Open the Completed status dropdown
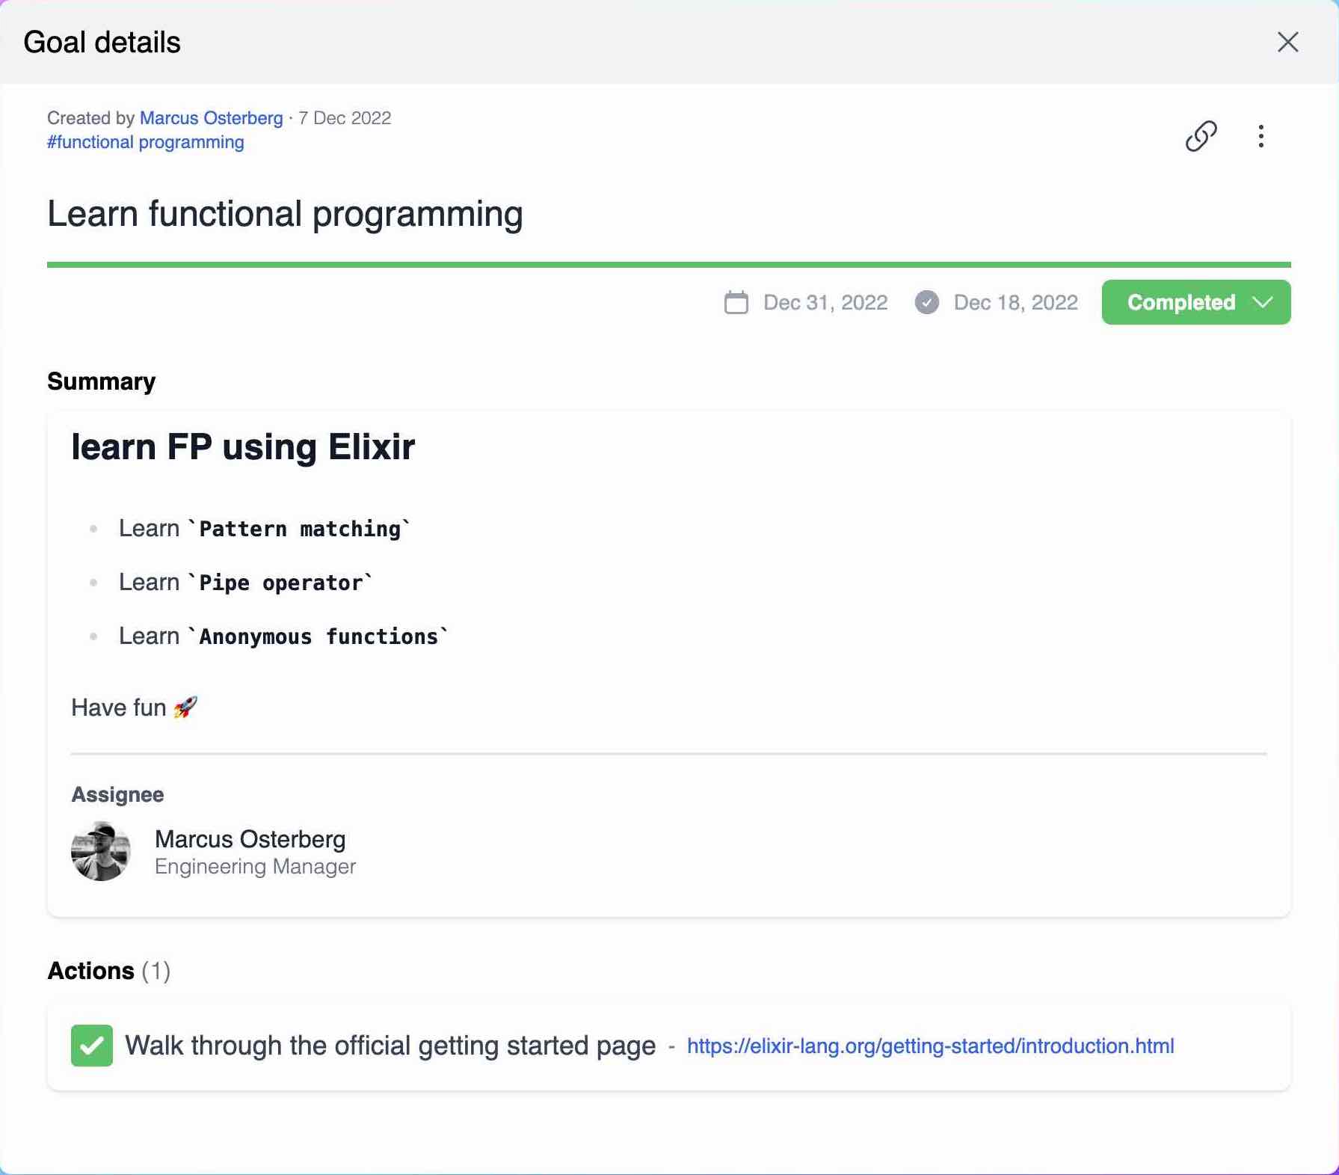 point(1195,303)
